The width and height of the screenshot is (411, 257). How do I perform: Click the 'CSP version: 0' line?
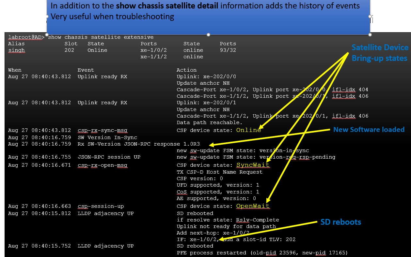coord(200,178)
